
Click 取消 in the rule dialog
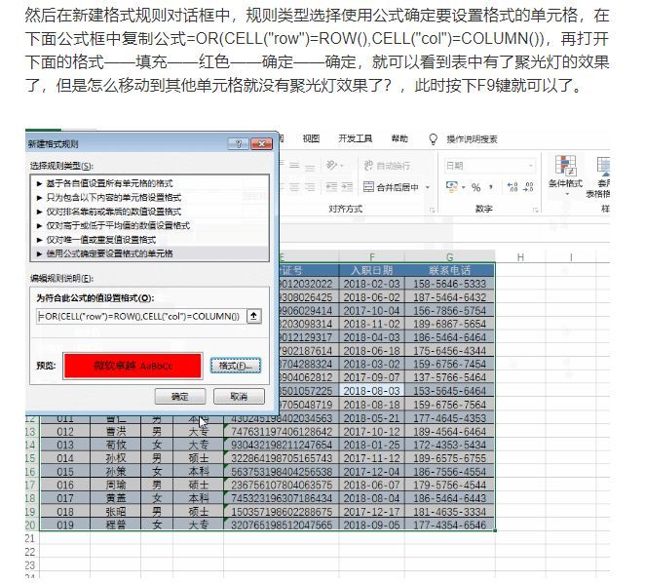tap(239, 397)
